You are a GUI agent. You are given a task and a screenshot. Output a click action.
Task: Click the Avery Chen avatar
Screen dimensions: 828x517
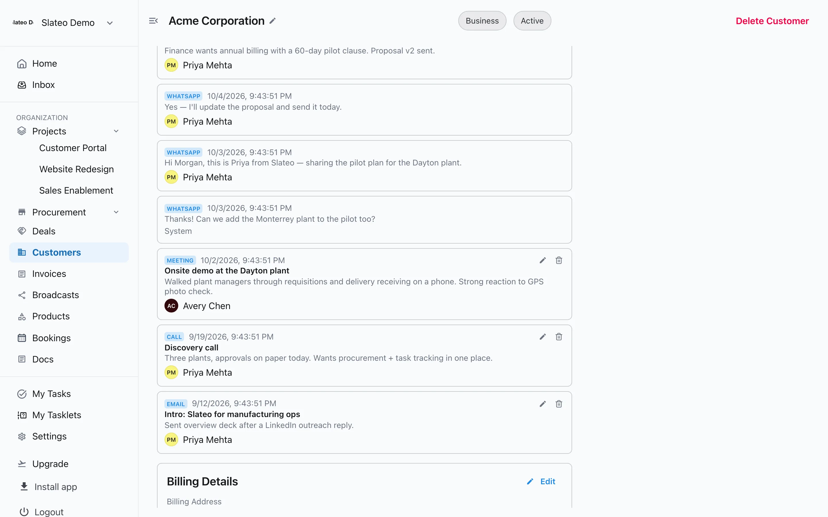click(171, 306)
